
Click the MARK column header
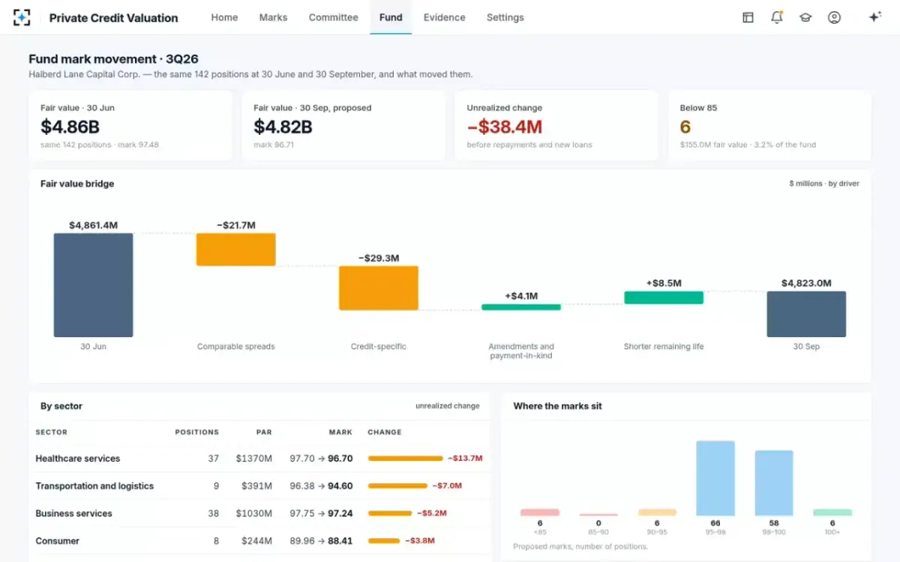pos(340,432)
